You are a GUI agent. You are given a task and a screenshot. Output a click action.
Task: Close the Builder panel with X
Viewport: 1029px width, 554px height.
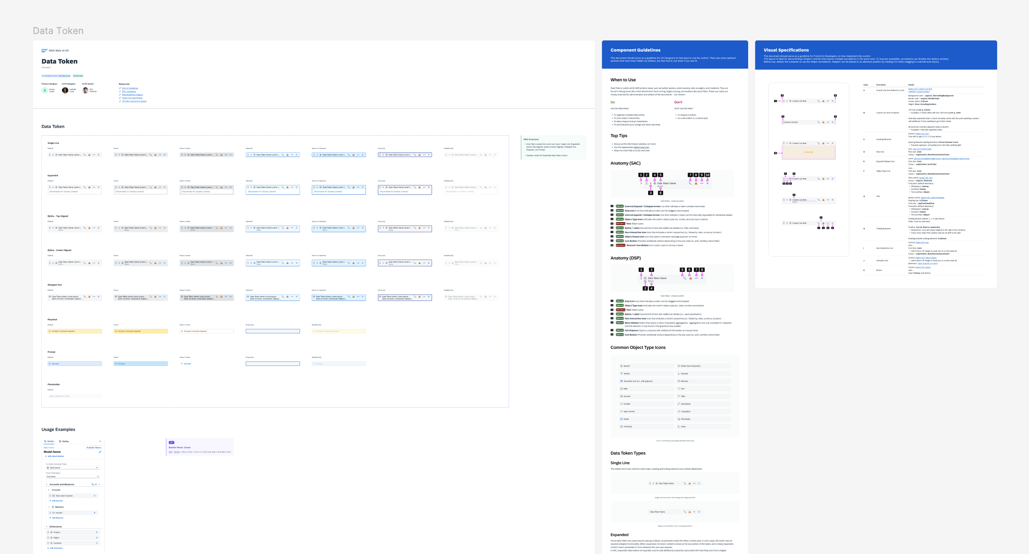pos(100,441)
